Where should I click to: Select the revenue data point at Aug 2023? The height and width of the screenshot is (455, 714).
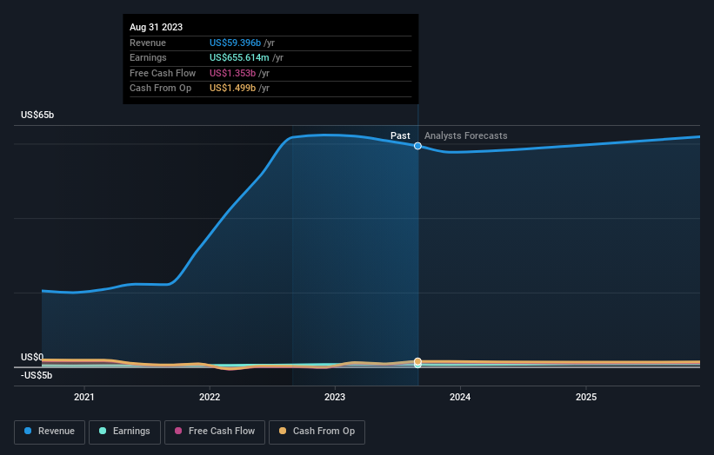click(417, 146)
